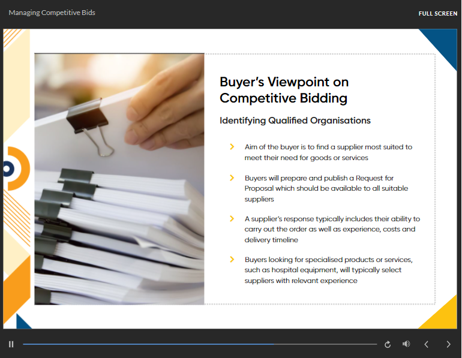Mute the audio volume
Screen dimensions: 462x358
[406, 344]
